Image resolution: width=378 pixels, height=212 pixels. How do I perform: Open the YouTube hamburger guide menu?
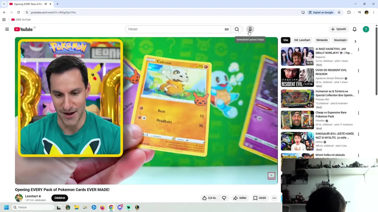[x=7, y=29]
